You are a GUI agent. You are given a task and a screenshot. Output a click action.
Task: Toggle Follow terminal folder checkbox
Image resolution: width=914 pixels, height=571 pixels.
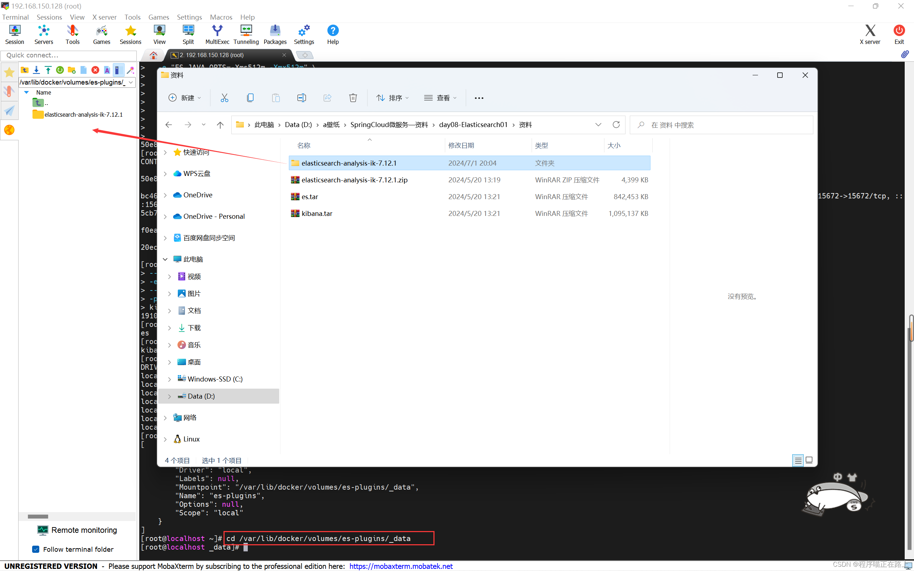coord(36,549)
